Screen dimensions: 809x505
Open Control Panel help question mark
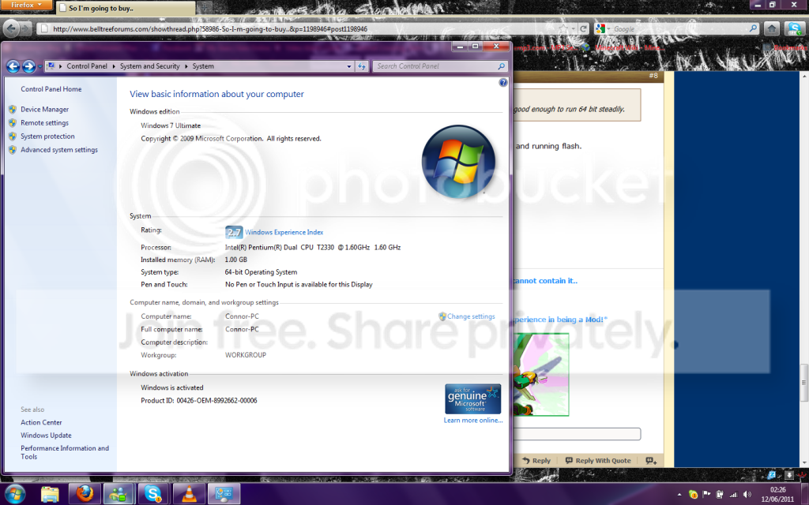(x=503, y=82)
